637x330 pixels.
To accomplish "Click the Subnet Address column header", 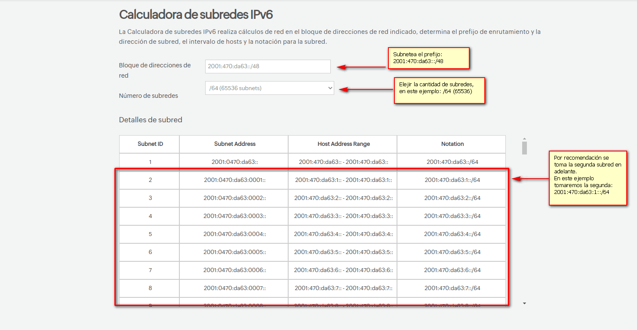I will (x=234, y=144).
